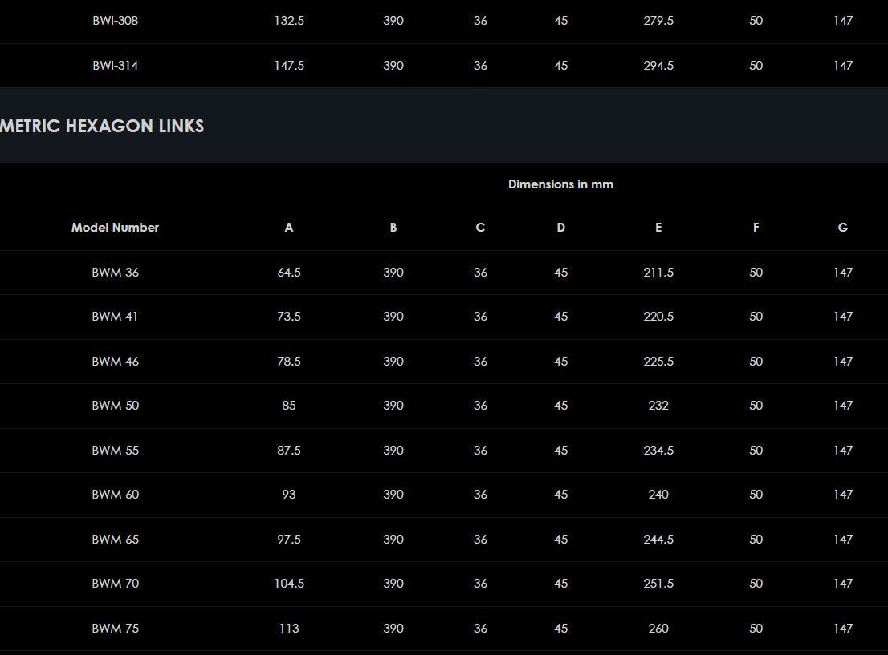
Task: Click the BWM-55 model number cell
Action: [115, 451]
